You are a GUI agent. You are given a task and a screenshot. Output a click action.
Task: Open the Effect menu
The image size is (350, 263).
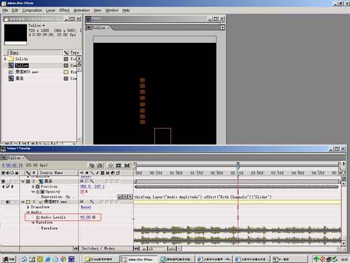pyautogui.click(x=64, y=10)
